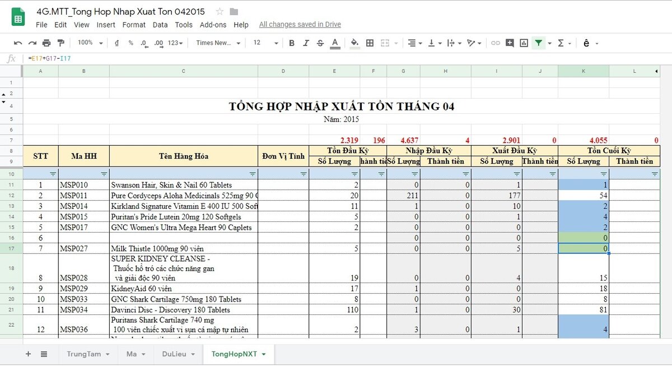Open filter dropdown in STT column
Screen dimensions: 672x366
[53, 174]
